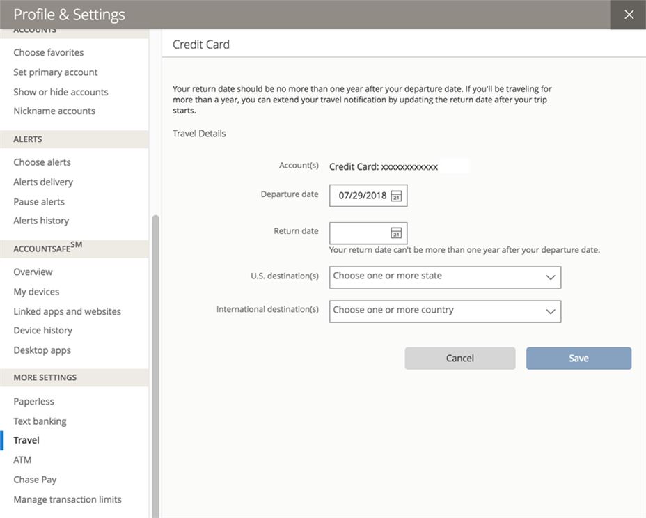Open the calendar icon beside departure date
This screenshot has width=646, height=518.
click(x=398, y=196)
